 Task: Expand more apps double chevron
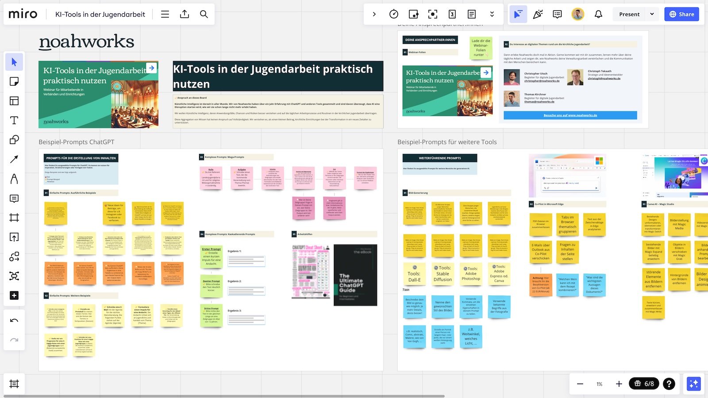492,14
